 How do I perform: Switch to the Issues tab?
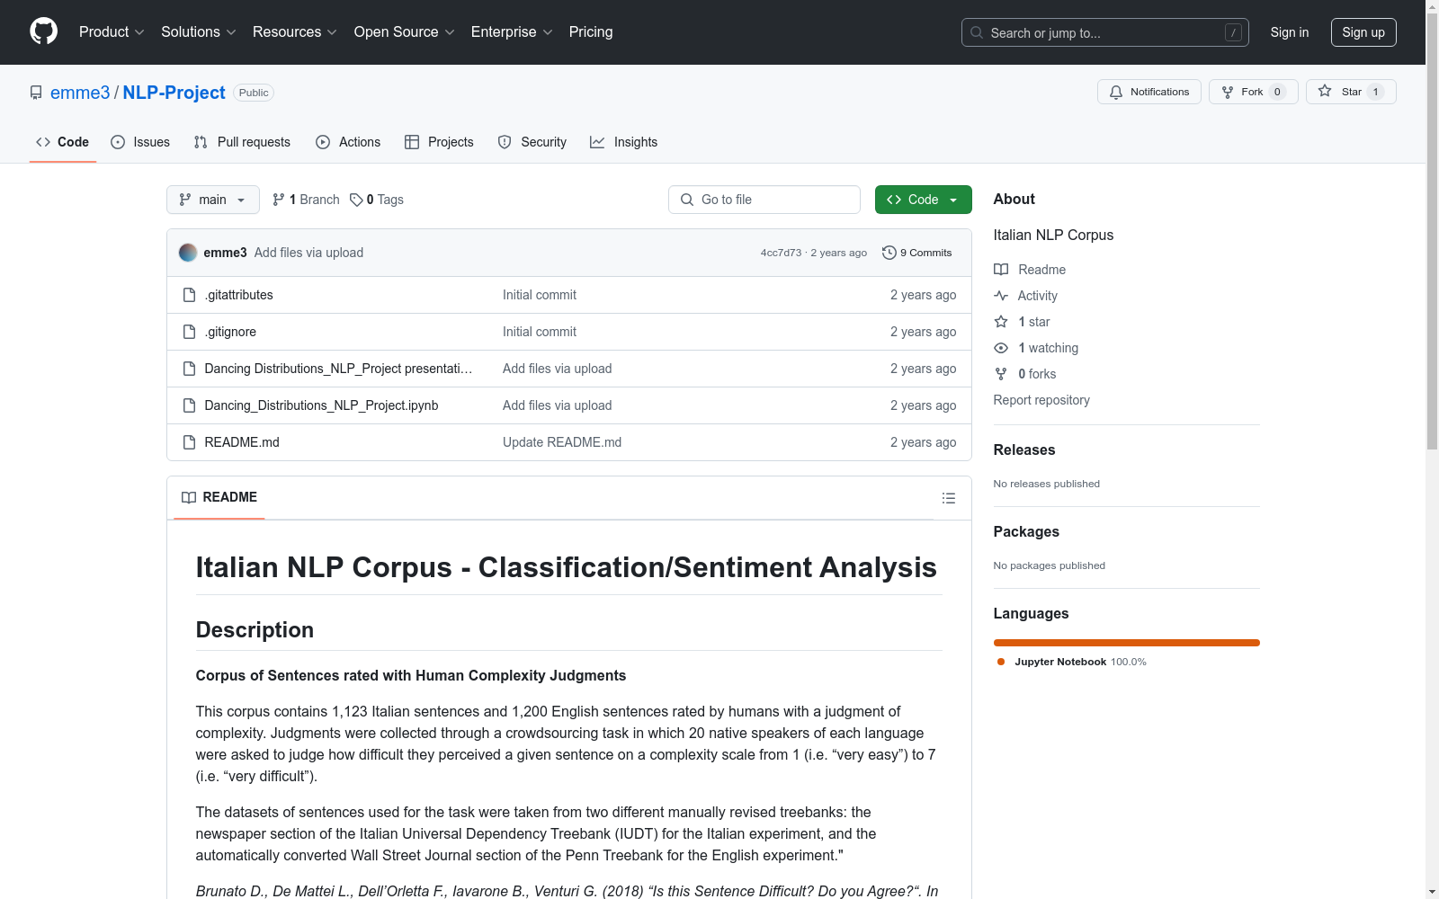point(140,142)
